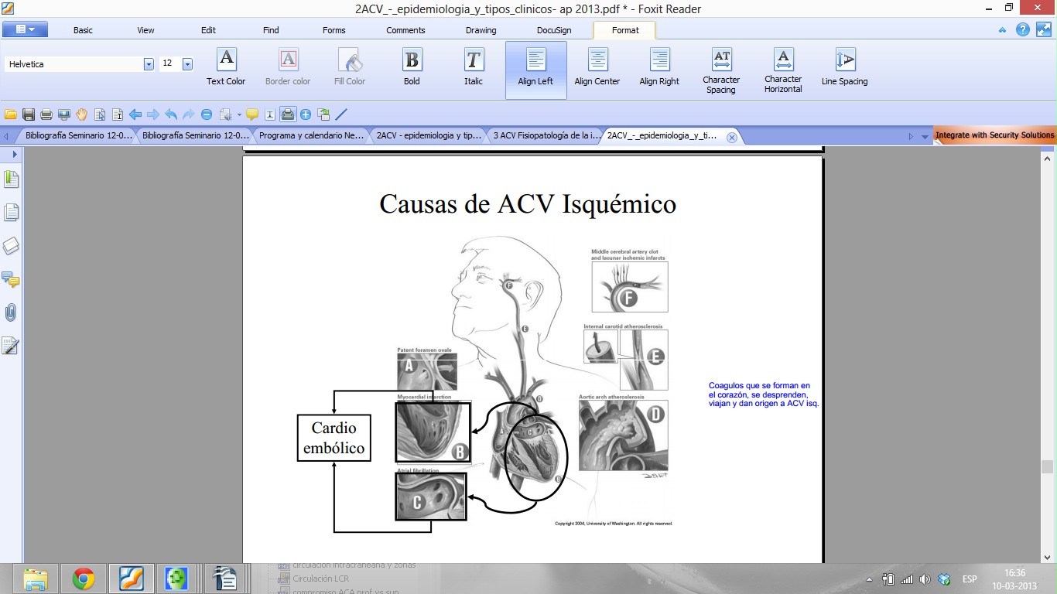Click the vertical scrollbar thumb
The height and width of the screenshot is (594, 1057).
click(x=1047, y=466)
